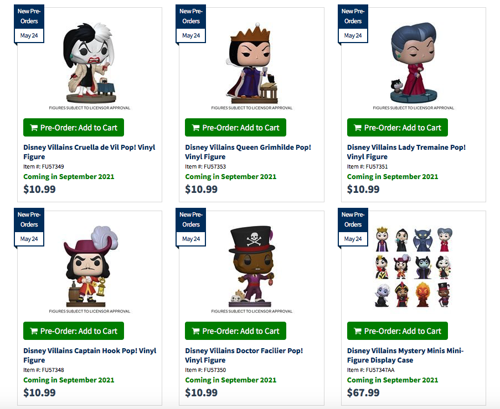Open Disney Villains Doctor Facilier title link

[x=244, y=351]
